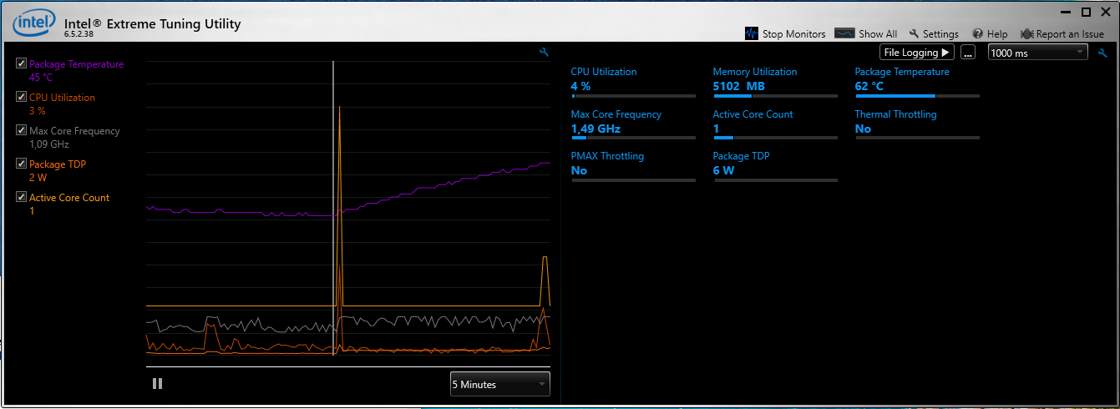
Task: Click version number 6.5.2.38
Action: coord(79,34)
